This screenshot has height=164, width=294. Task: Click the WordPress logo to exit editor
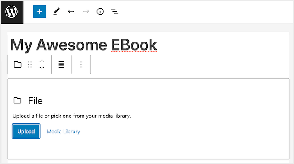click(13, 13)
